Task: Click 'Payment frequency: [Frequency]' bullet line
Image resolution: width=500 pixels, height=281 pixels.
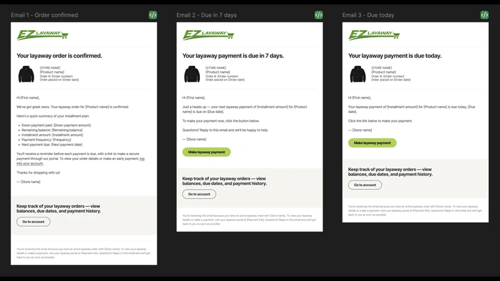Action: (46, 139)
